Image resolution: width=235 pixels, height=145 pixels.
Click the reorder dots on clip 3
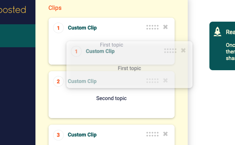pyautogui.click(x=152, y=134)
